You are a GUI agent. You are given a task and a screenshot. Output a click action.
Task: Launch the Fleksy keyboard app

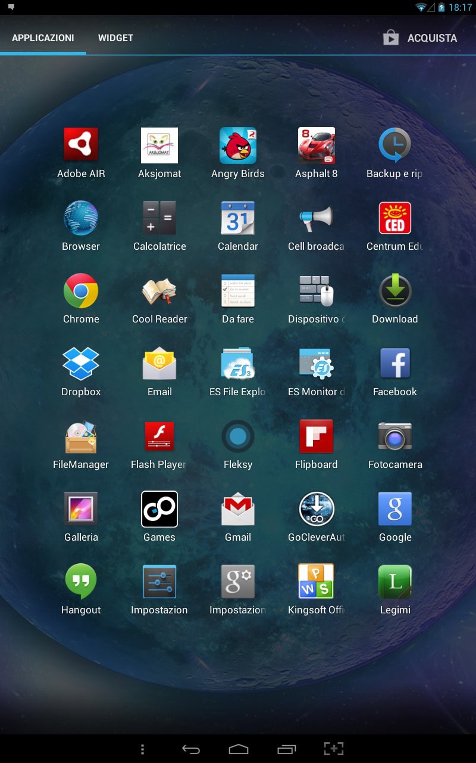[x=238, y=436]
